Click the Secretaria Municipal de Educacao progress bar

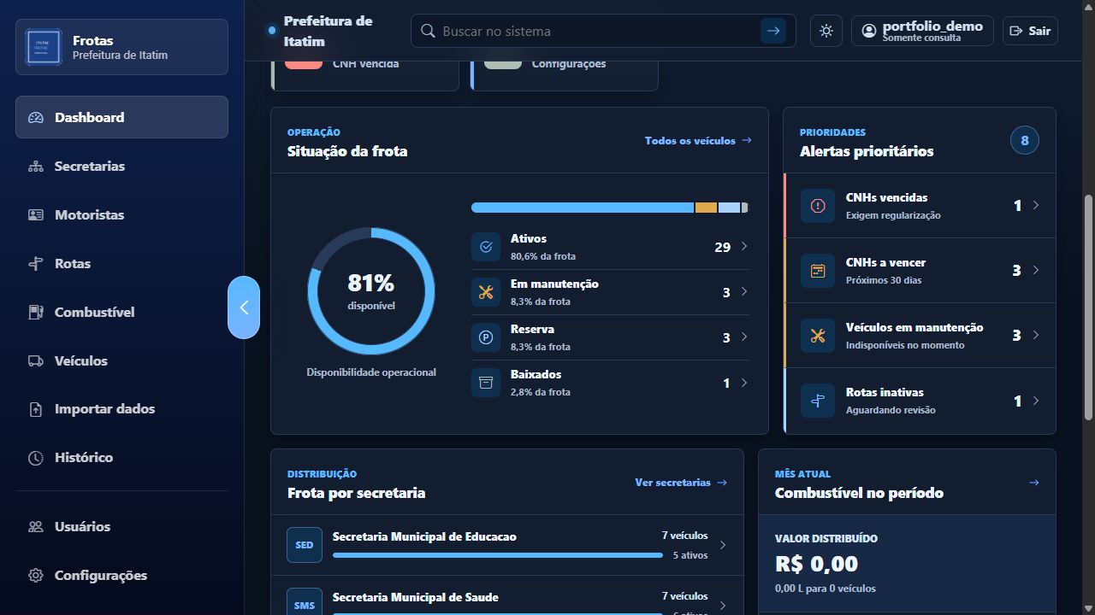pyautogui.click(x=498, y=555)
